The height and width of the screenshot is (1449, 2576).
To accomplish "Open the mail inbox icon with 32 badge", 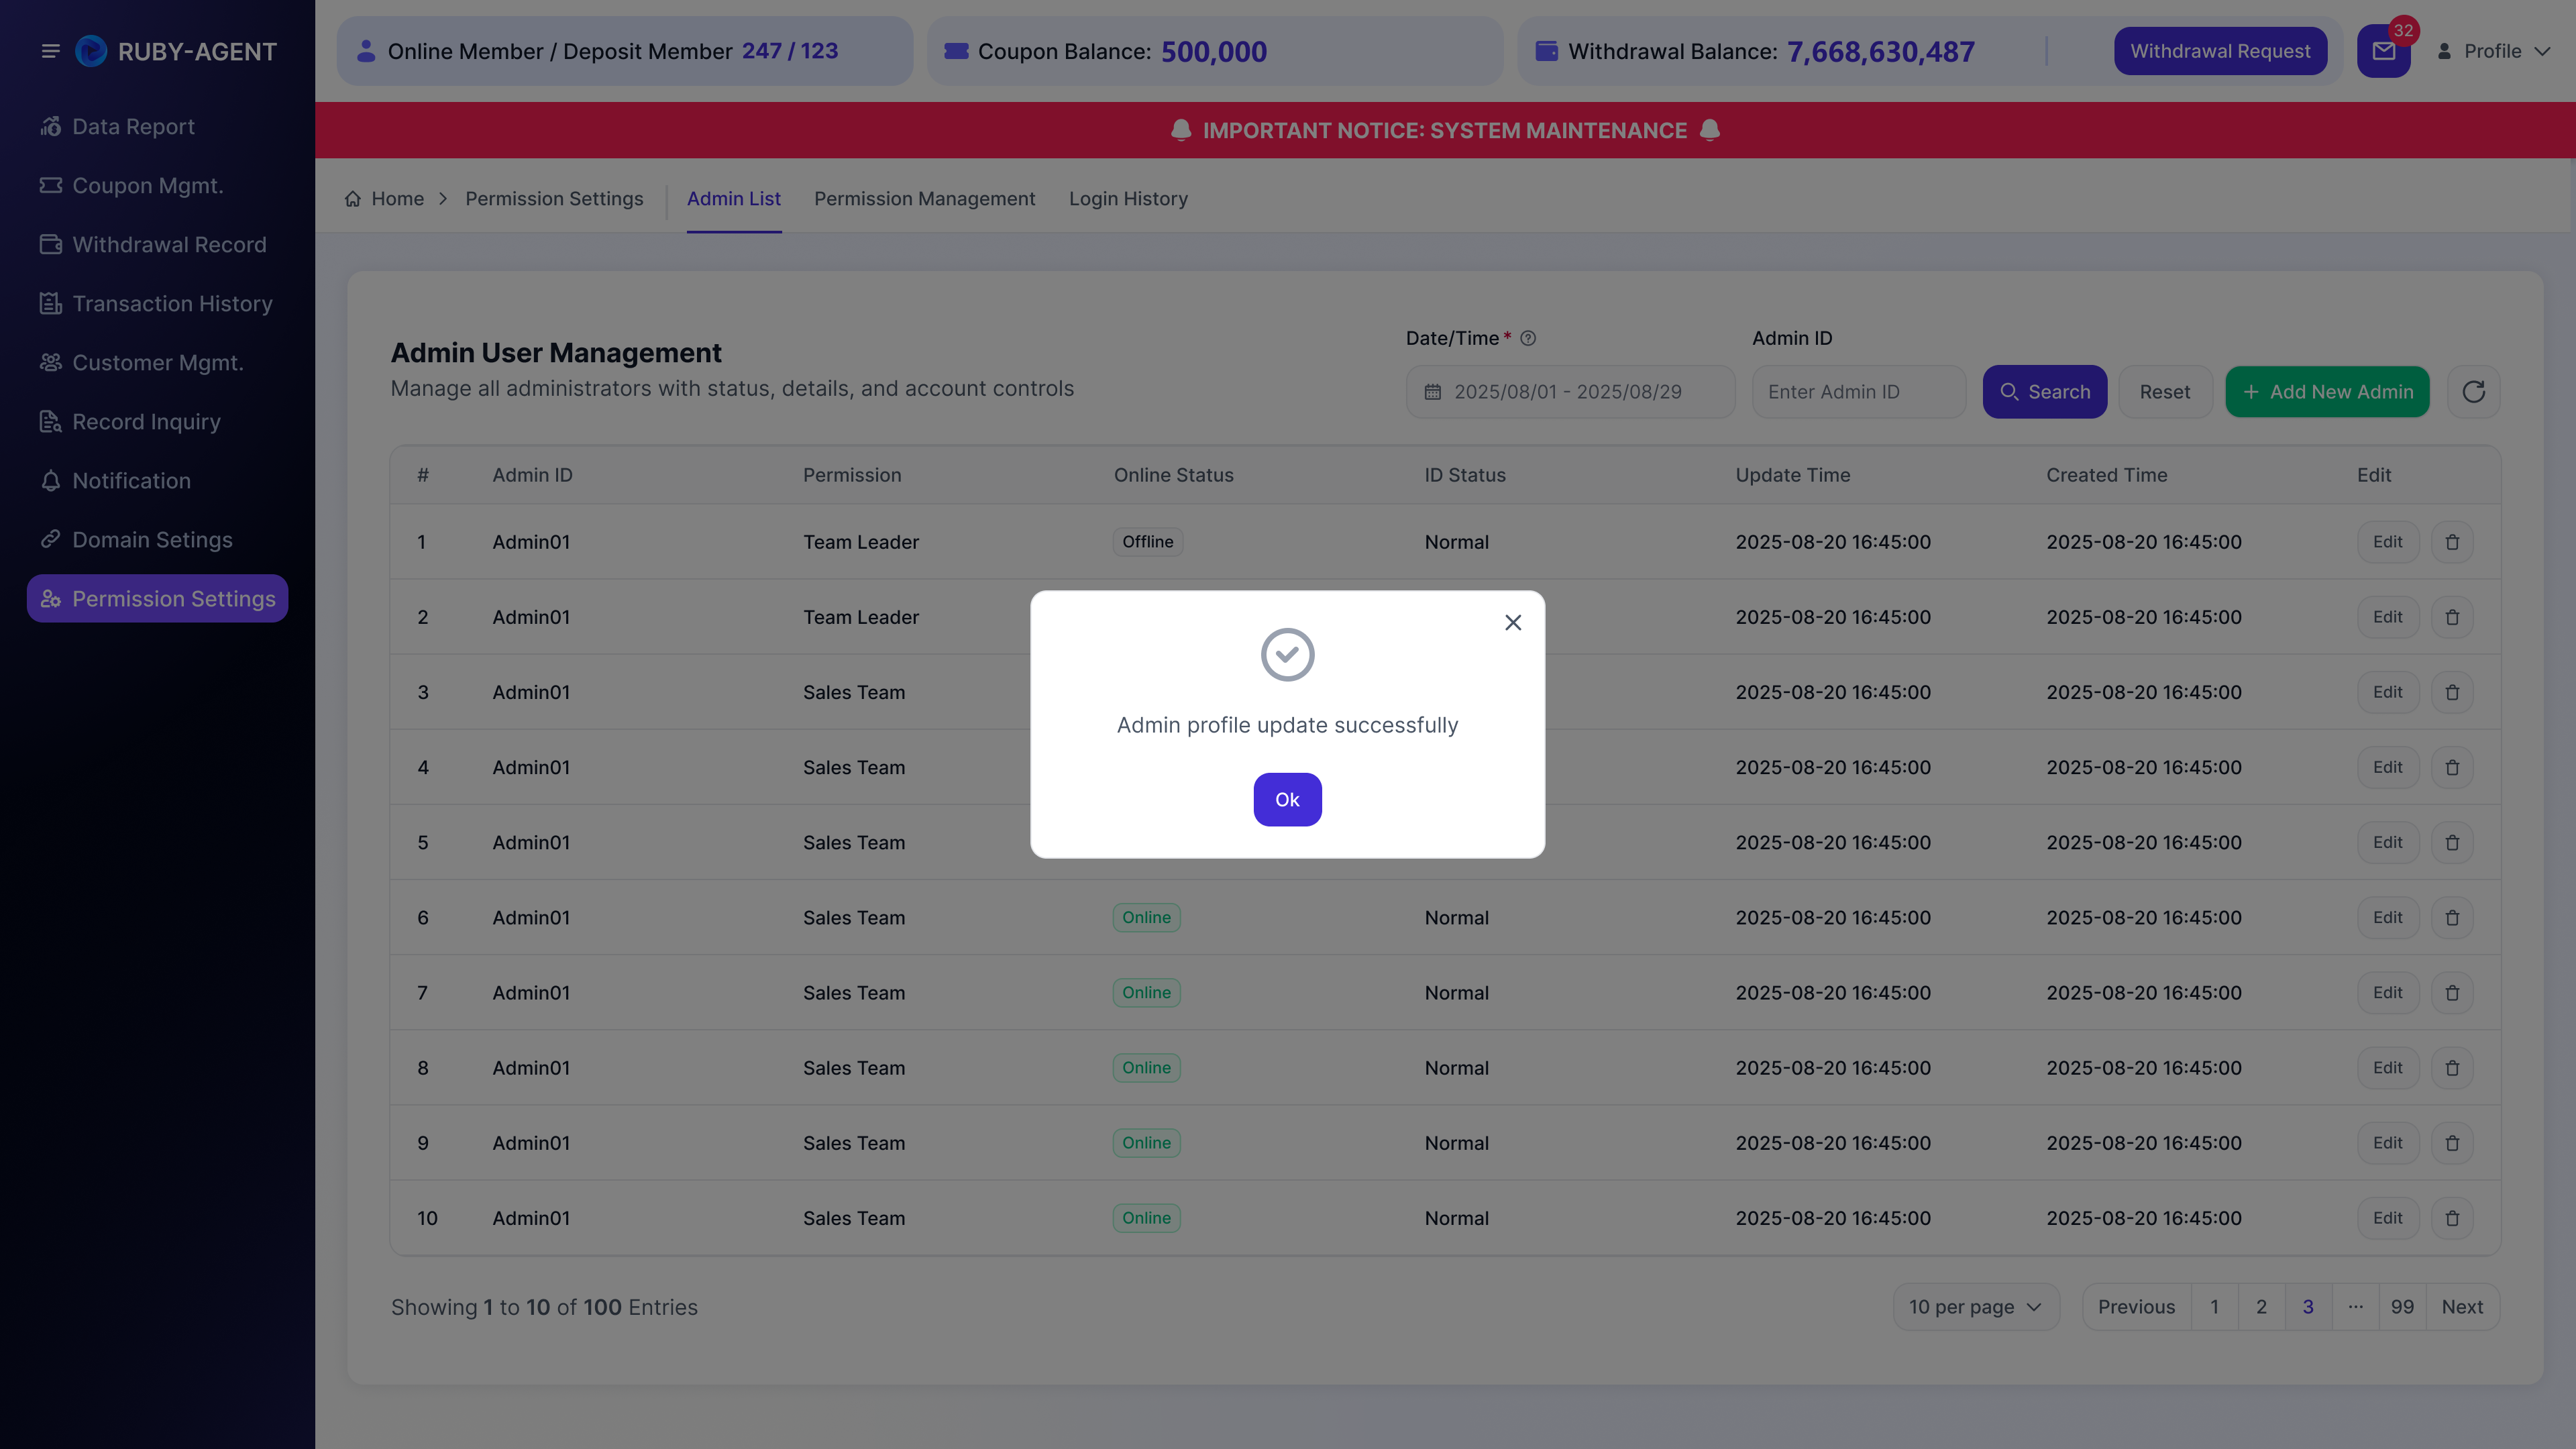I will coord(2384,51).
